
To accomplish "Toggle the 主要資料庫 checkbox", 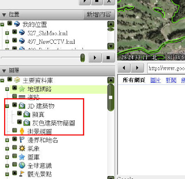I will (x=10, y=79).
